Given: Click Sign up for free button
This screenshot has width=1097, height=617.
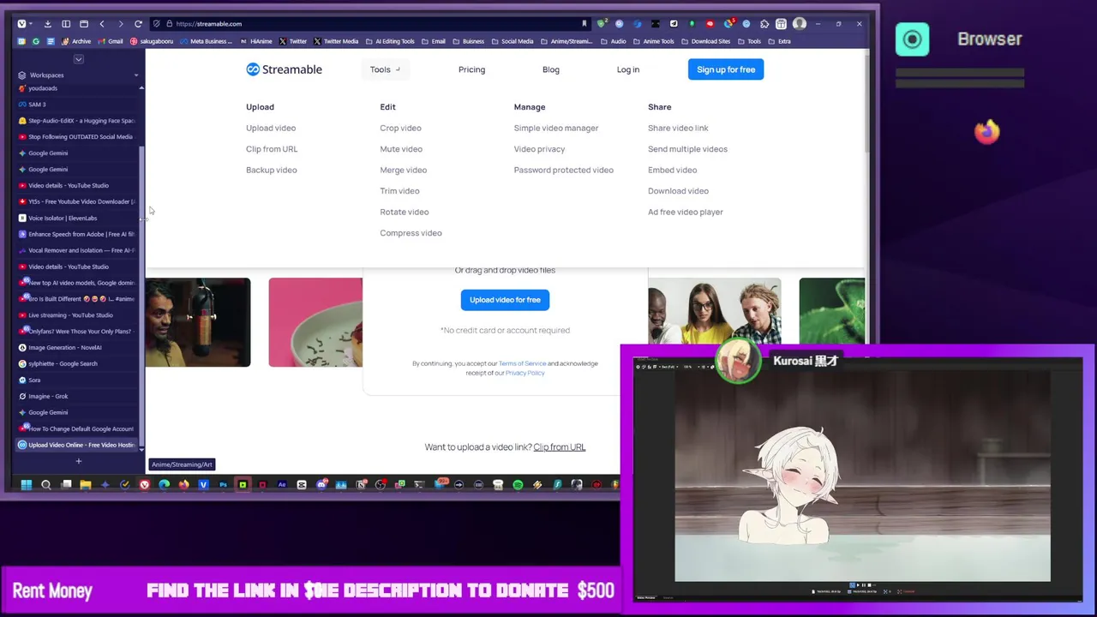Looking at the screenshot, I should [726, 69].
